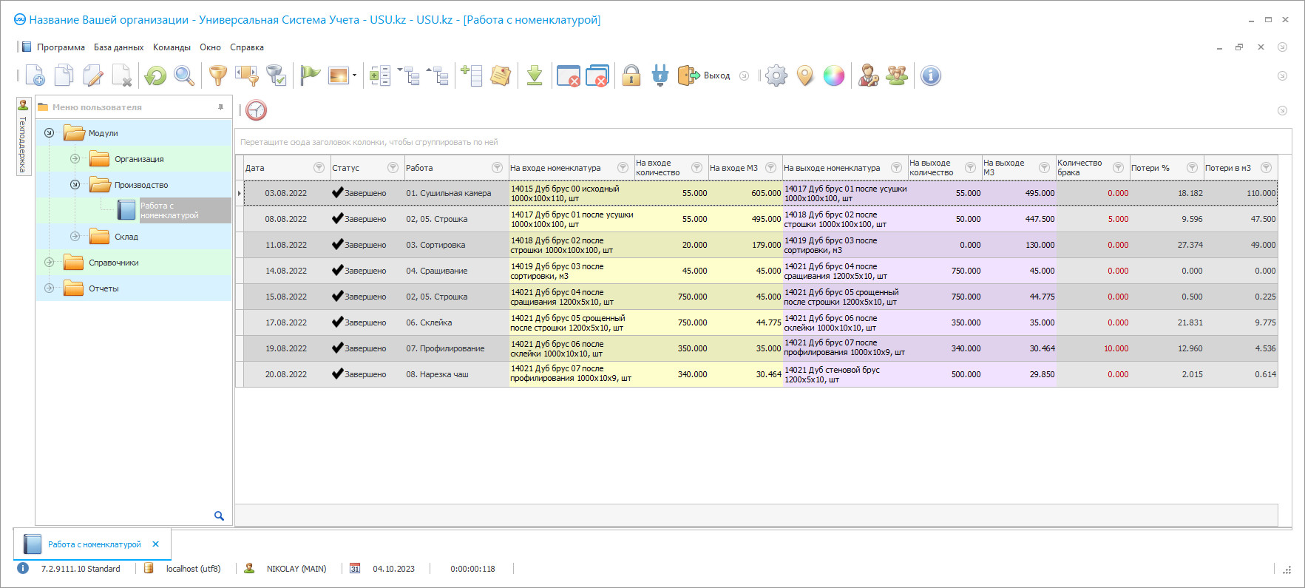Open the filter dropdown on Статус column
The width and height of the screenshot is (1305, 588).
coord(393,168)
